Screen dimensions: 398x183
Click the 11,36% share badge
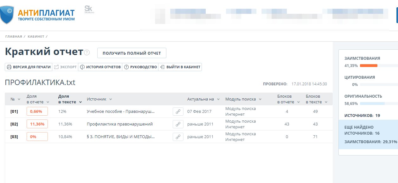37,124
